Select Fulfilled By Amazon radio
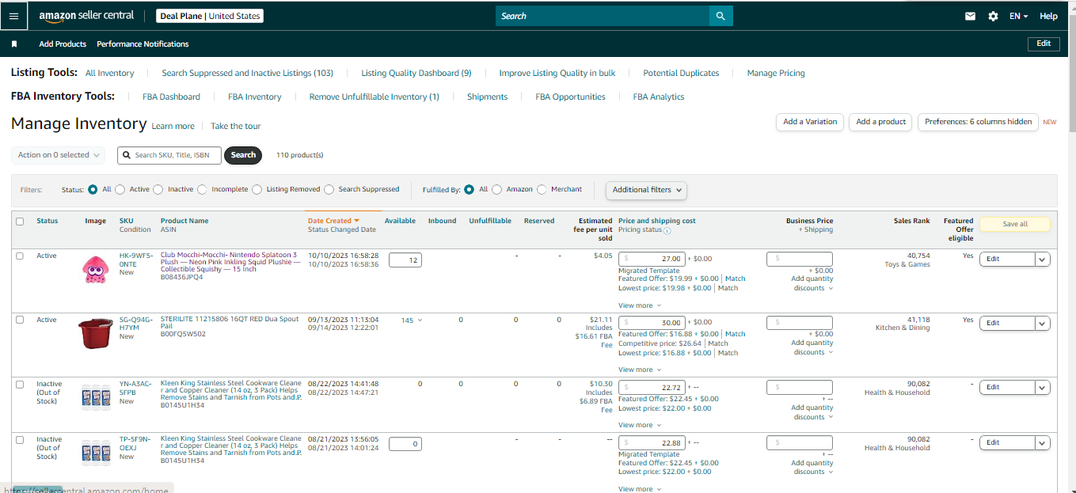 point(497,190)
